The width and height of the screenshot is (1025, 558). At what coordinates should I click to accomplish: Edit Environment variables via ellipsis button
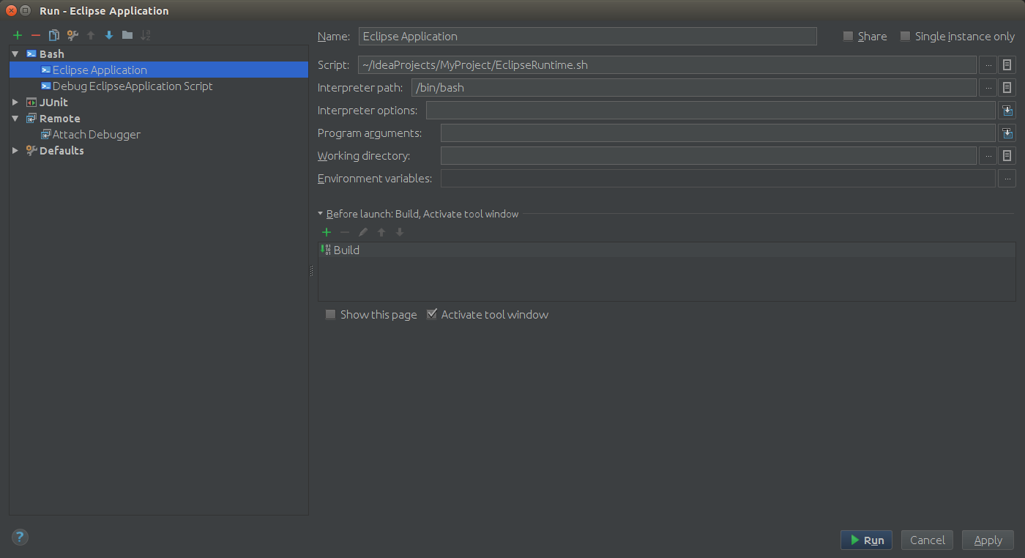1007,179
